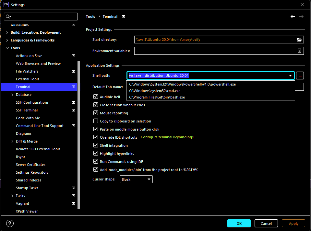Click the Shell path browse ellipsis button
This screenshot has height=231, width=311.
pos(300,75)
